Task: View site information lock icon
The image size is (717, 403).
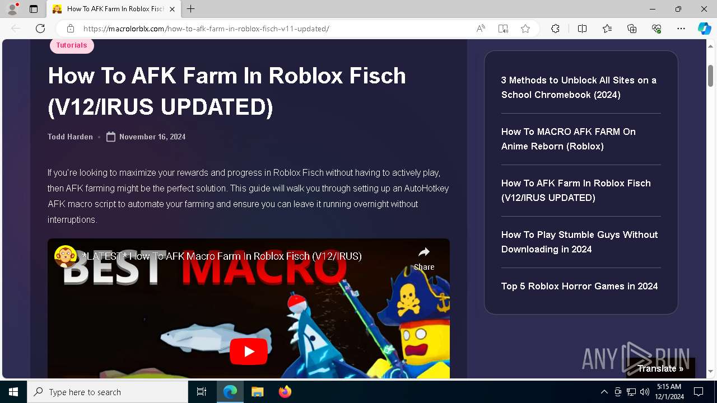Action: [x=71, y=29]
